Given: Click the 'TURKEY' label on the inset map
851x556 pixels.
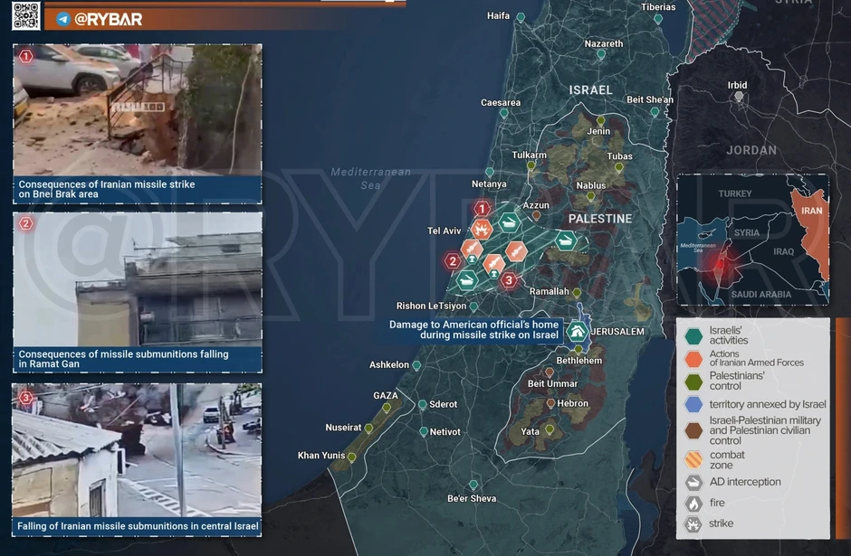Looking at the screenshot, I should pyautogui.click(x=735, y=193).
